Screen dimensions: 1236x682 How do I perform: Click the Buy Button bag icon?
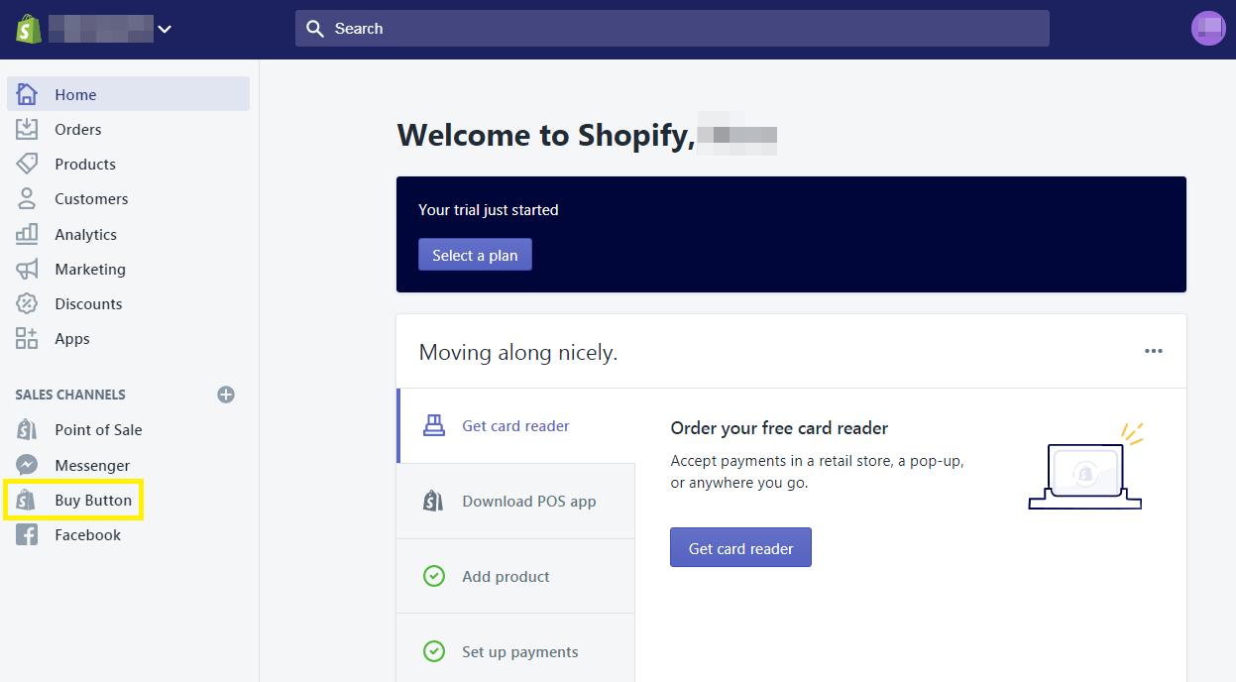(x=27, y=500)
